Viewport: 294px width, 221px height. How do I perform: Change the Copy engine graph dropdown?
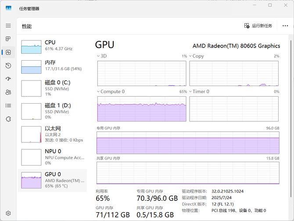190,56
